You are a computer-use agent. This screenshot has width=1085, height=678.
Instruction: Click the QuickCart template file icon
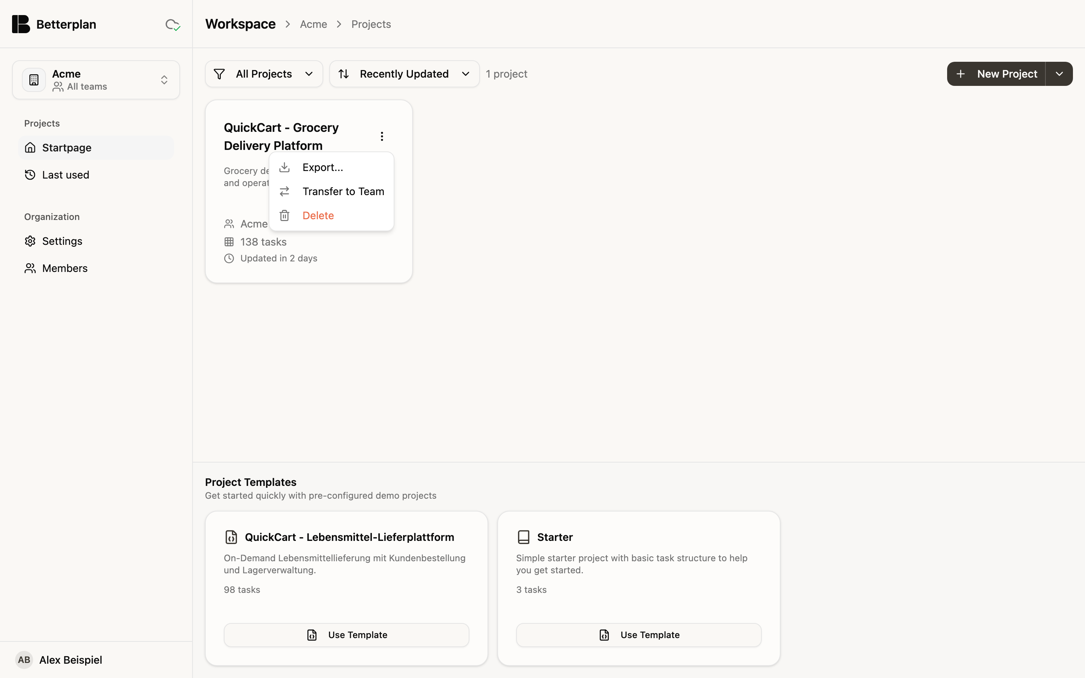click(x=231, y=537)
